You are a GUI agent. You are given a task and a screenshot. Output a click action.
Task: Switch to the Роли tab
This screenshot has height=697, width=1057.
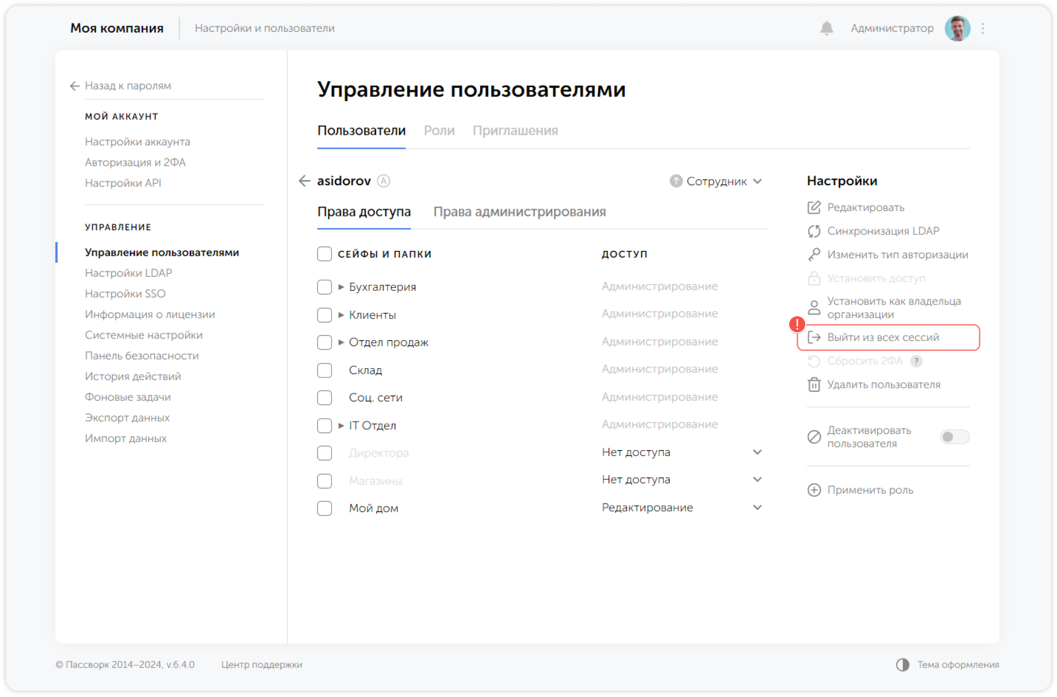(x=439, y=130)
